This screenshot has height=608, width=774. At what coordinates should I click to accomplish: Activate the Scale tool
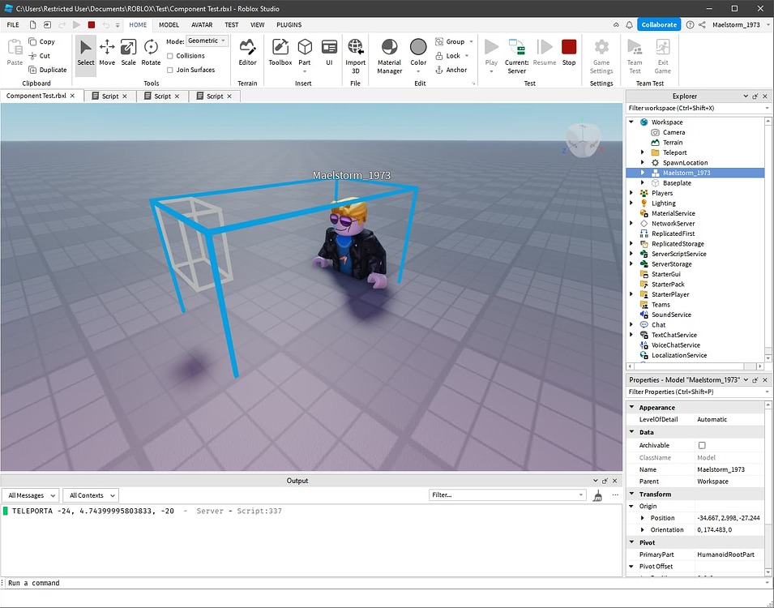coord(129,50)
